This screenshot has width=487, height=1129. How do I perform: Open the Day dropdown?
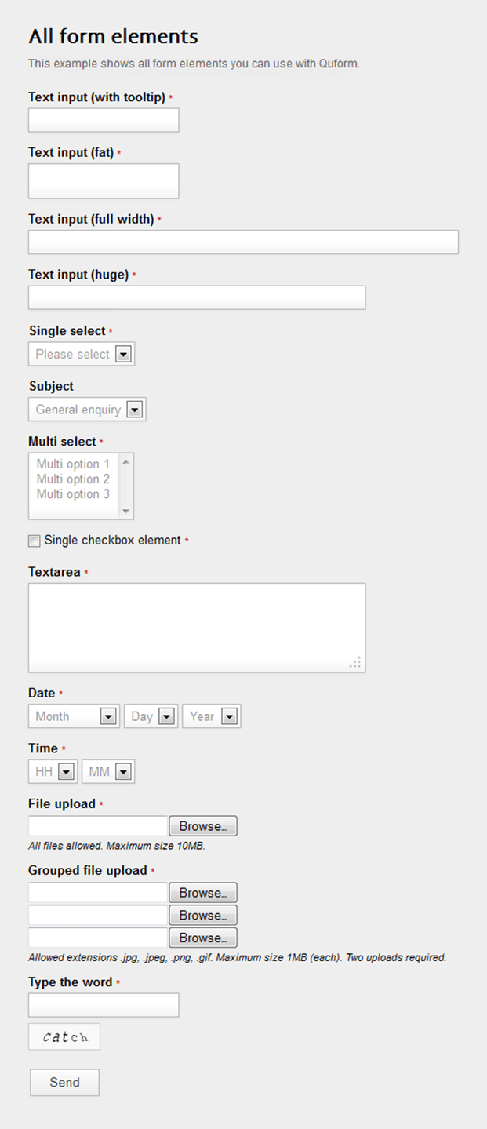click(x=167, y=716)
